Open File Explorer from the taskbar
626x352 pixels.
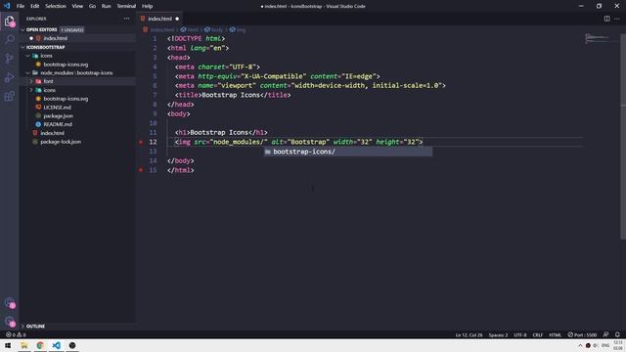[x=23, y=345]
